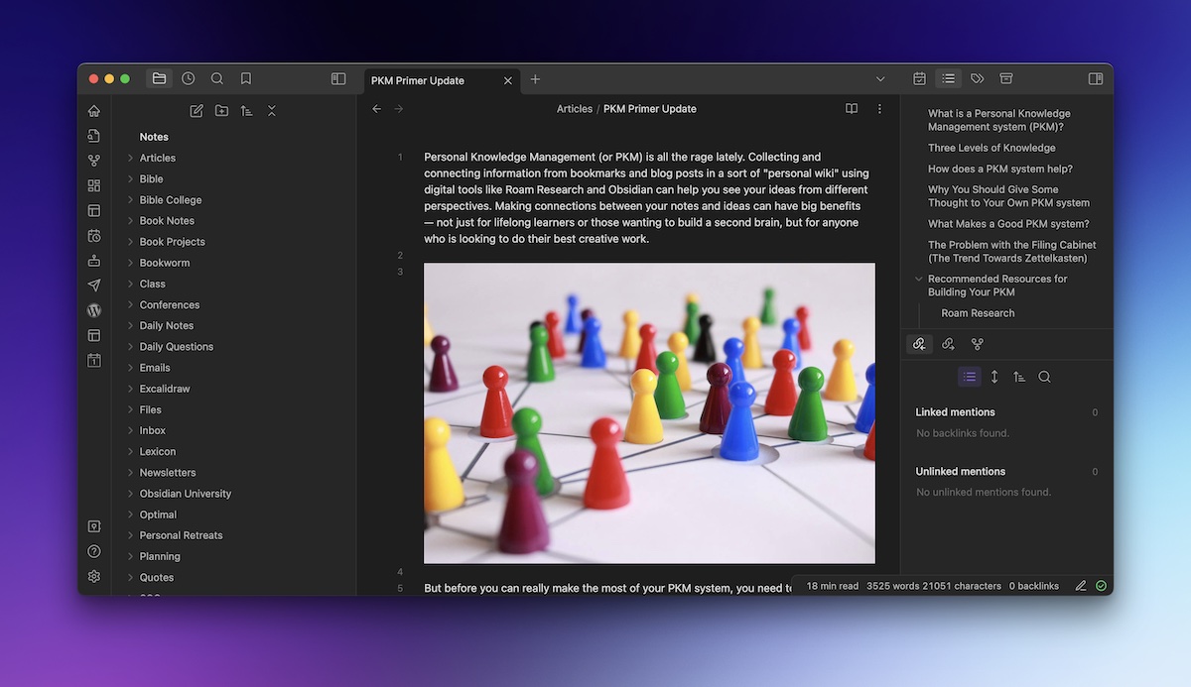Image resolution: width=1191 pixels, height=687 pixels.
Task: Toggle the right sidebar
Action: [1096, 79]
